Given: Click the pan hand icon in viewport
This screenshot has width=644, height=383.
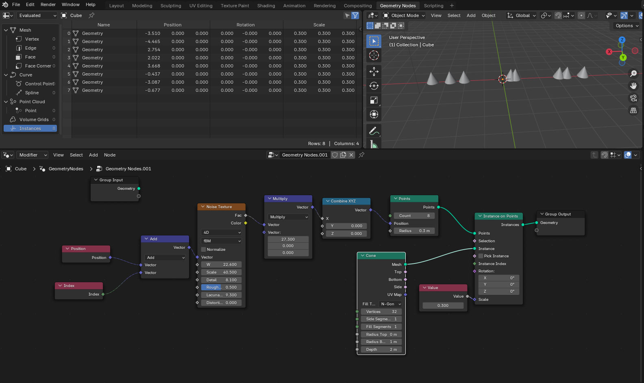Looking at the screenshot, I should tap(633, 86).
